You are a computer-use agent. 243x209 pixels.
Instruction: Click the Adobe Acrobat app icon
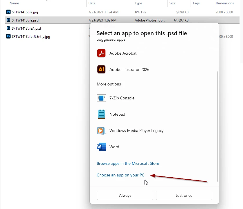101,53
